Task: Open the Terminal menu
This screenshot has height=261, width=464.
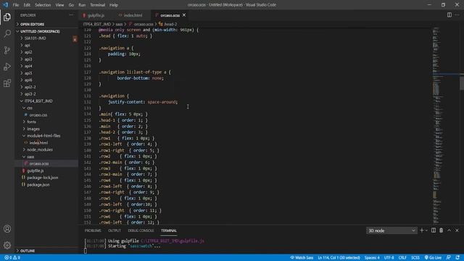Action: pyautogui.click(x=98, y=5)
